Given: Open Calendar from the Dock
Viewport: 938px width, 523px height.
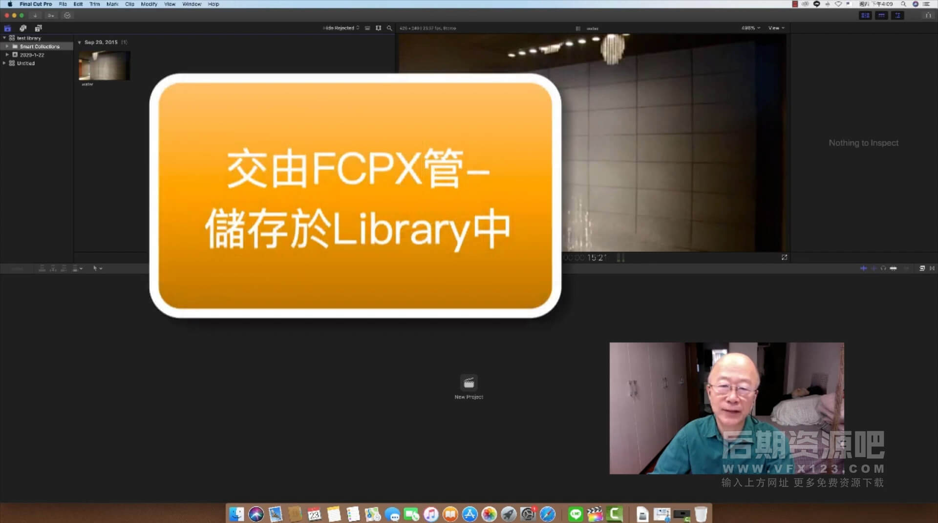Looking at the screenshot, I should click(314, 514).
